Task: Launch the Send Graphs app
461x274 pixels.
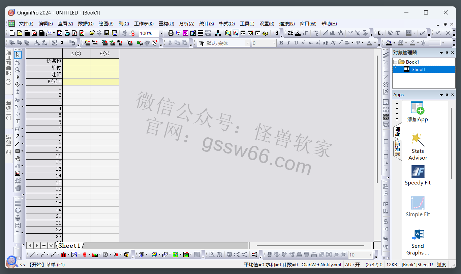Action: coord(418,242)
